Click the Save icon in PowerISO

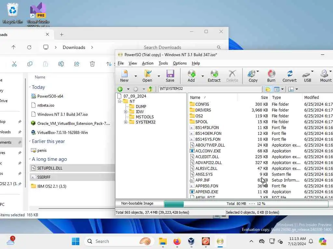170,76
